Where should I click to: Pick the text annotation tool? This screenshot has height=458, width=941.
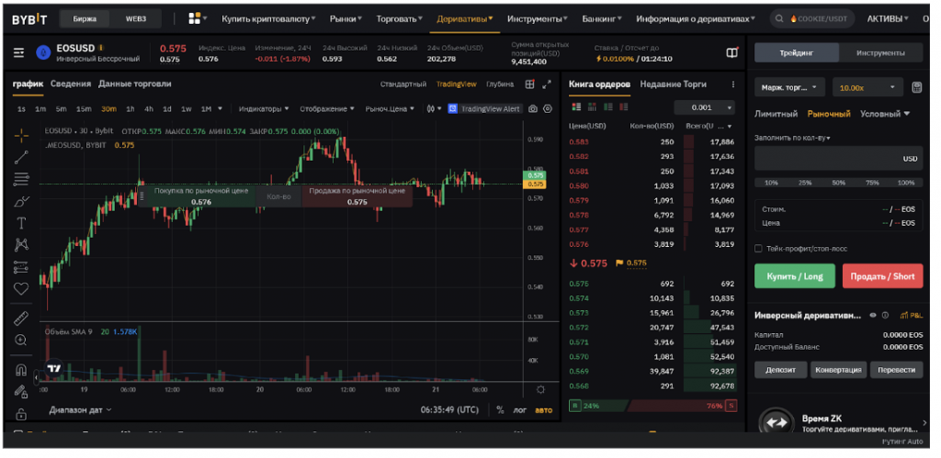click(22, 223)
